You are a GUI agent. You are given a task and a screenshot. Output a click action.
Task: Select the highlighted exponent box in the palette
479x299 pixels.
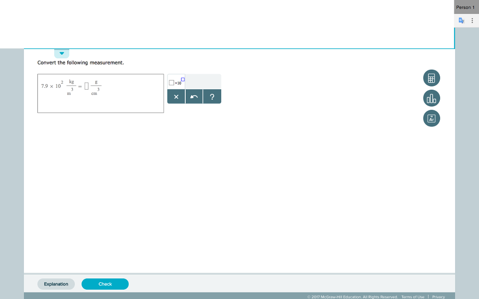[x=183, y=79]
